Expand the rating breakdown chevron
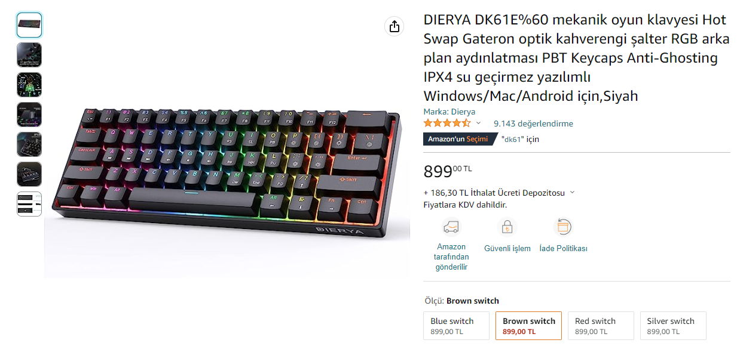 click(x=478, y=123)
